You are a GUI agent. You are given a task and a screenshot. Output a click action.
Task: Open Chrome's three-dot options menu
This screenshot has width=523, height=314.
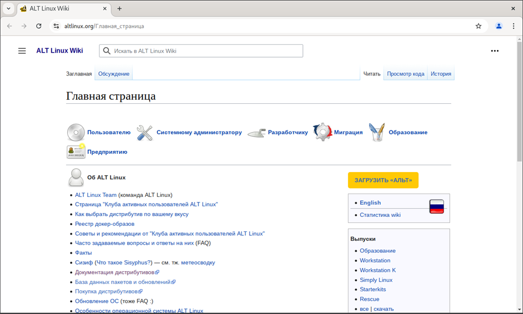514,26
